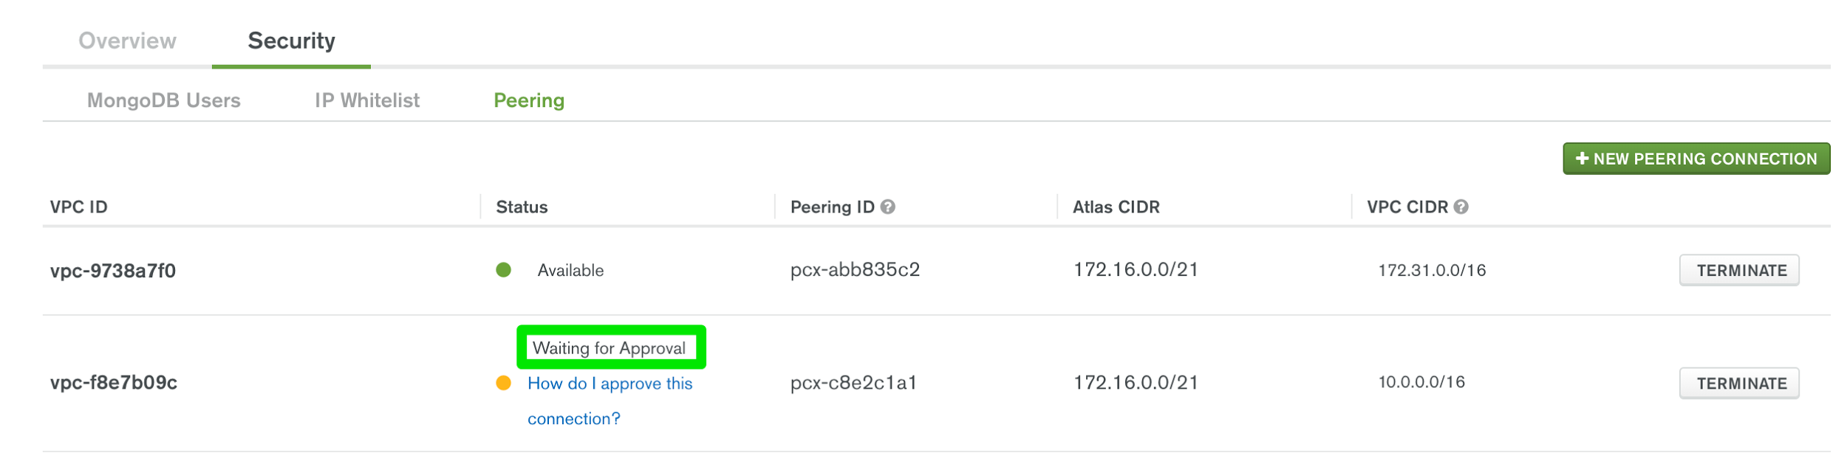Click the VPC CIDR help icon

1461,207
